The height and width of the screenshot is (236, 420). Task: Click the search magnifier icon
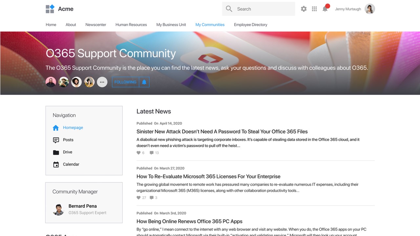click(x=229, y=9)
